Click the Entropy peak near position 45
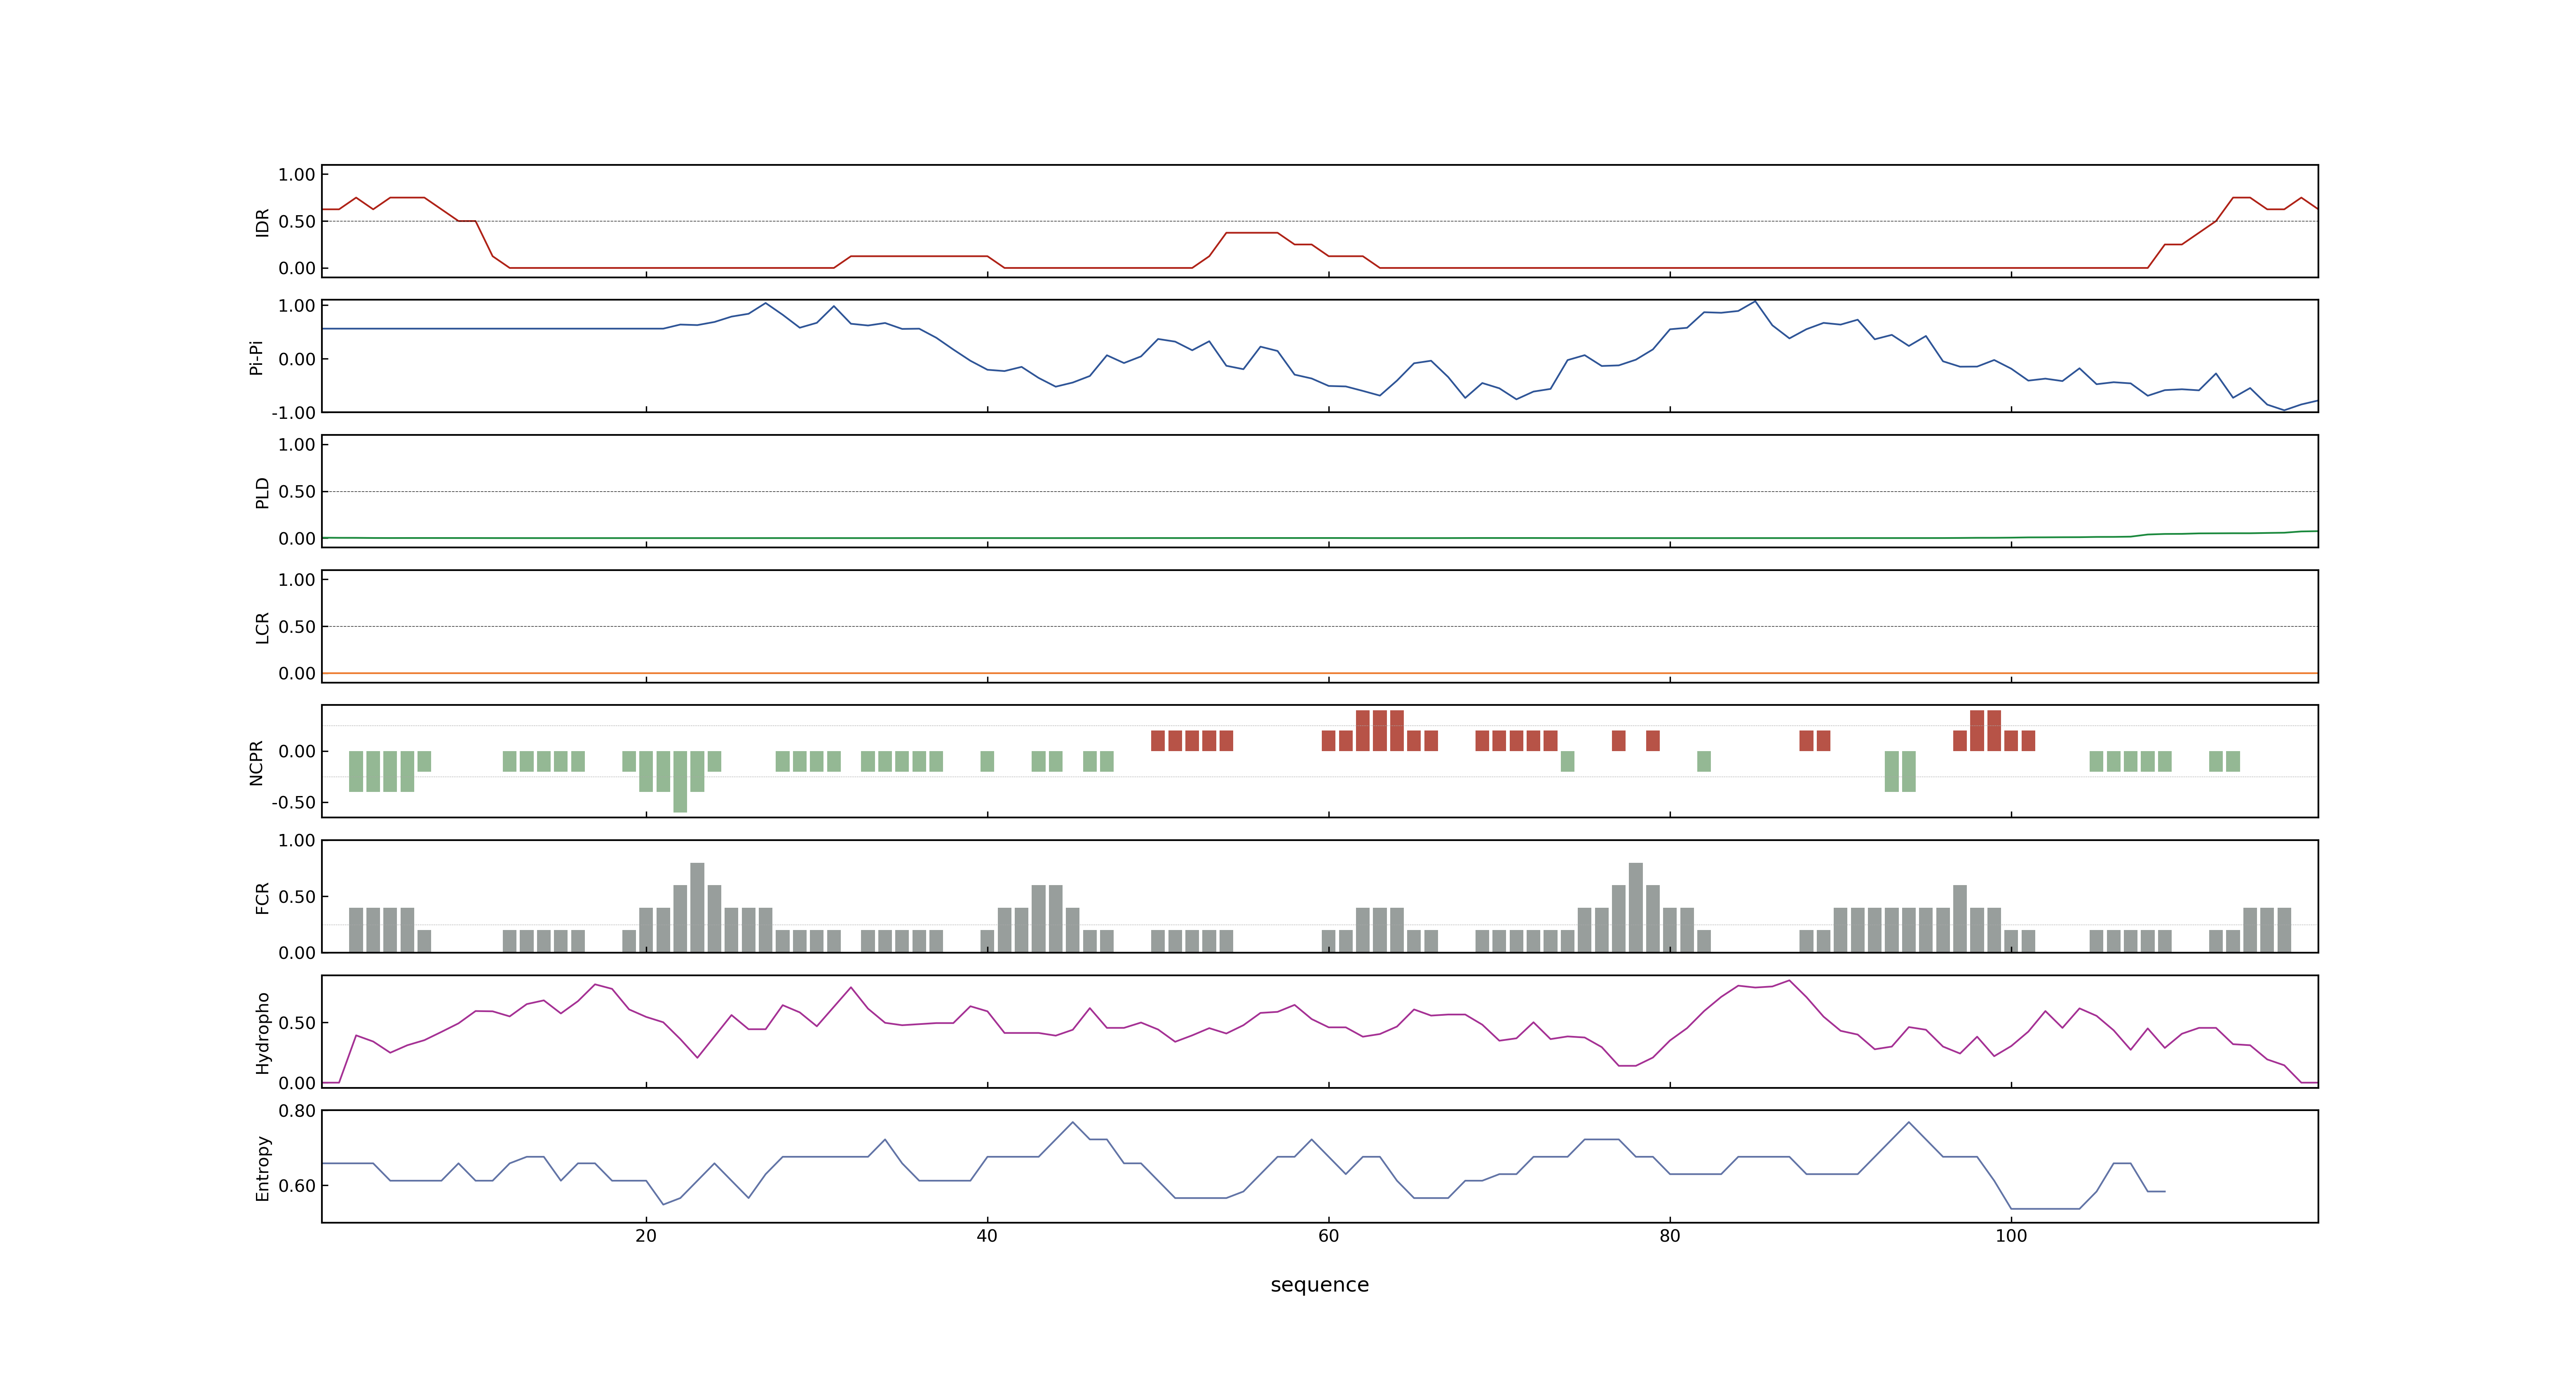This screenshot has height=1374, width=2576. (1073, 1122)
